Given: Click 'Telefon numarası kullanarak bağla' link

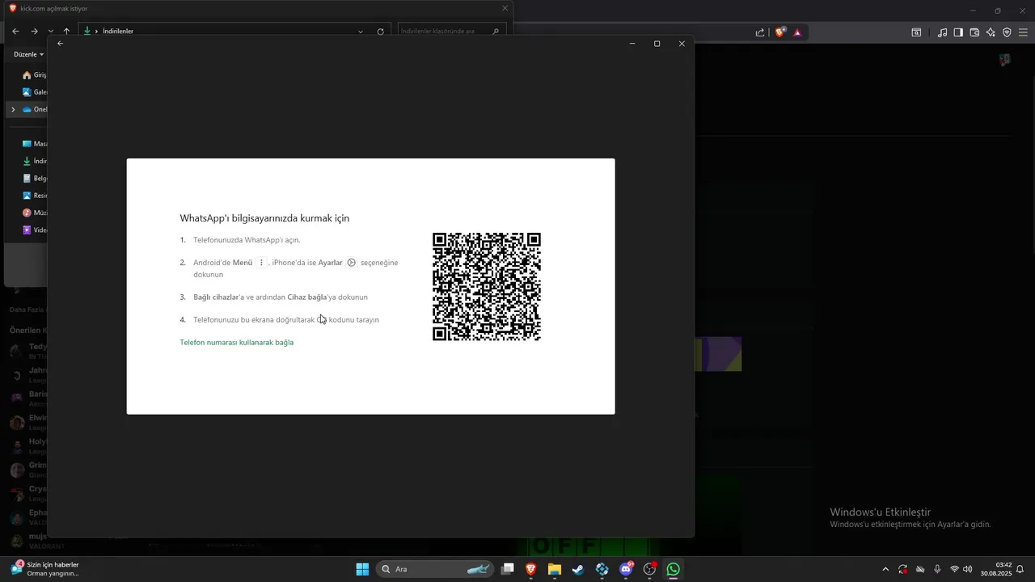Looking at the screenshot, I should pos(236,342).
